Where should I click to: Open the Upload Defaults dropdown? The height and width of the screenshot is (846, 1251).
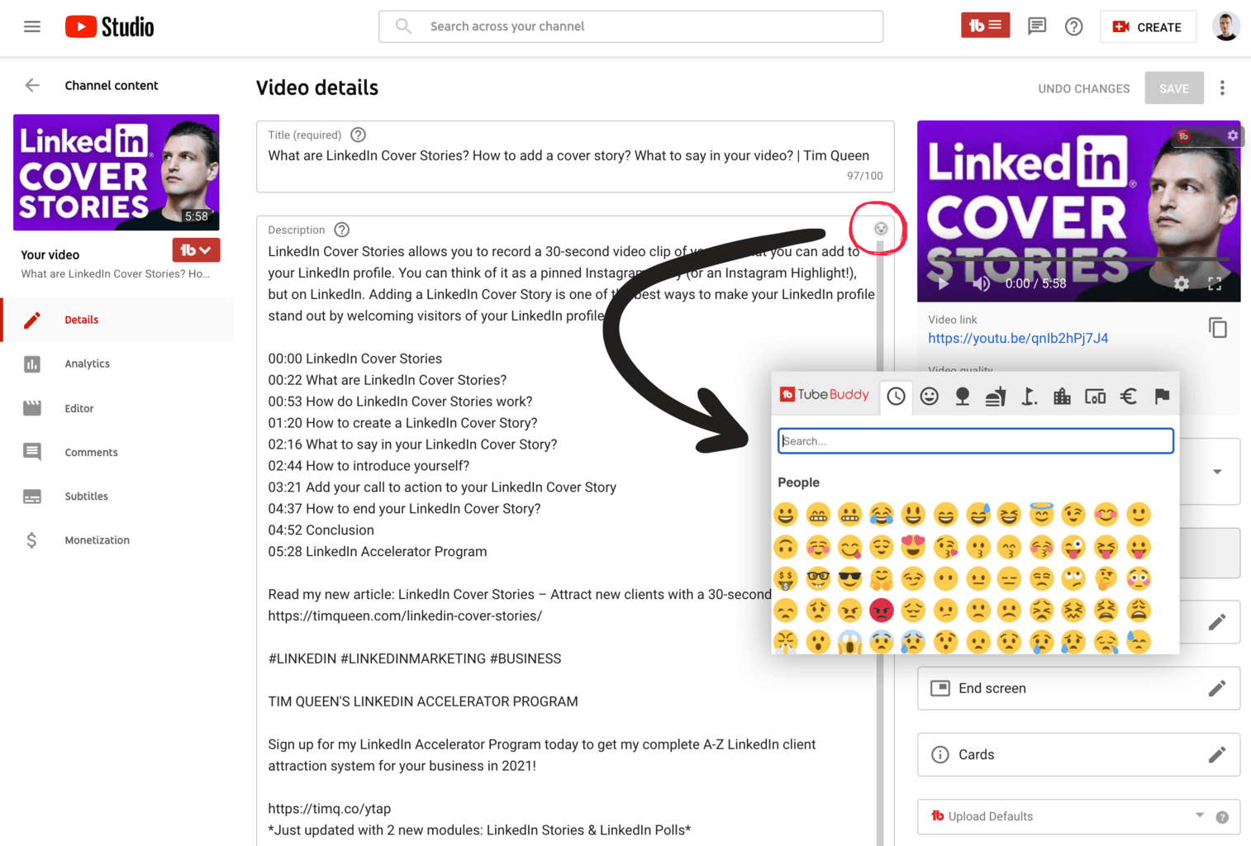click(1199, 815)
